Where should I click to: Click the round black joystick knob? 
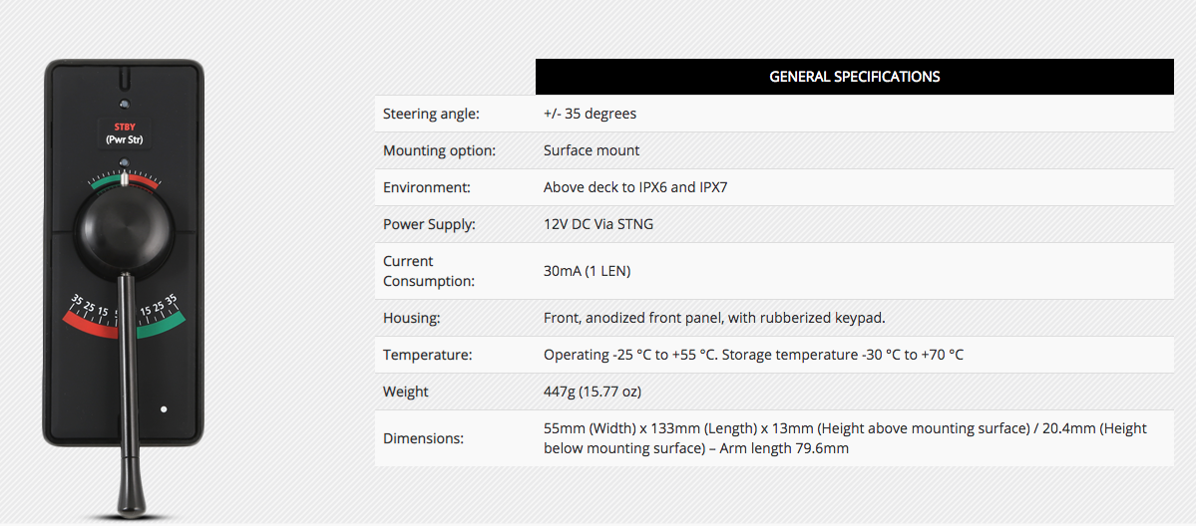pos(125,231)
